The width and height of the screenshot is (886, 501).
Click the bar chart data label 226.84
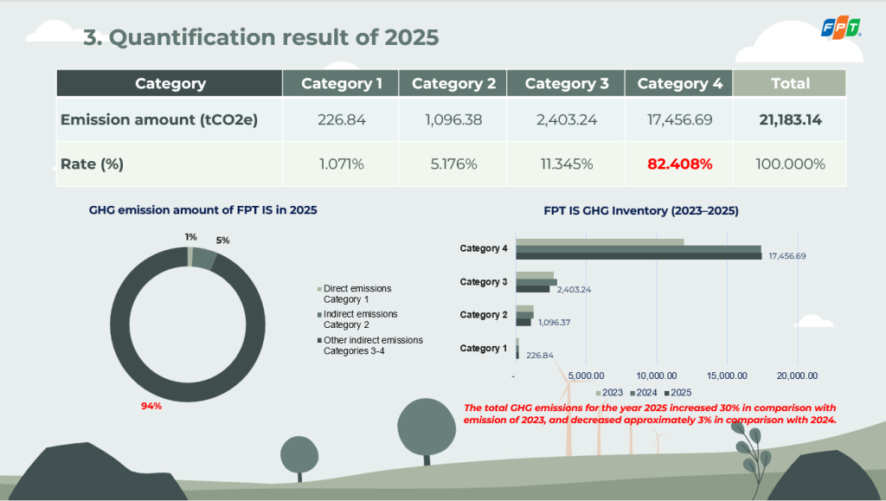pyautogui.click(x=540, y=356)
